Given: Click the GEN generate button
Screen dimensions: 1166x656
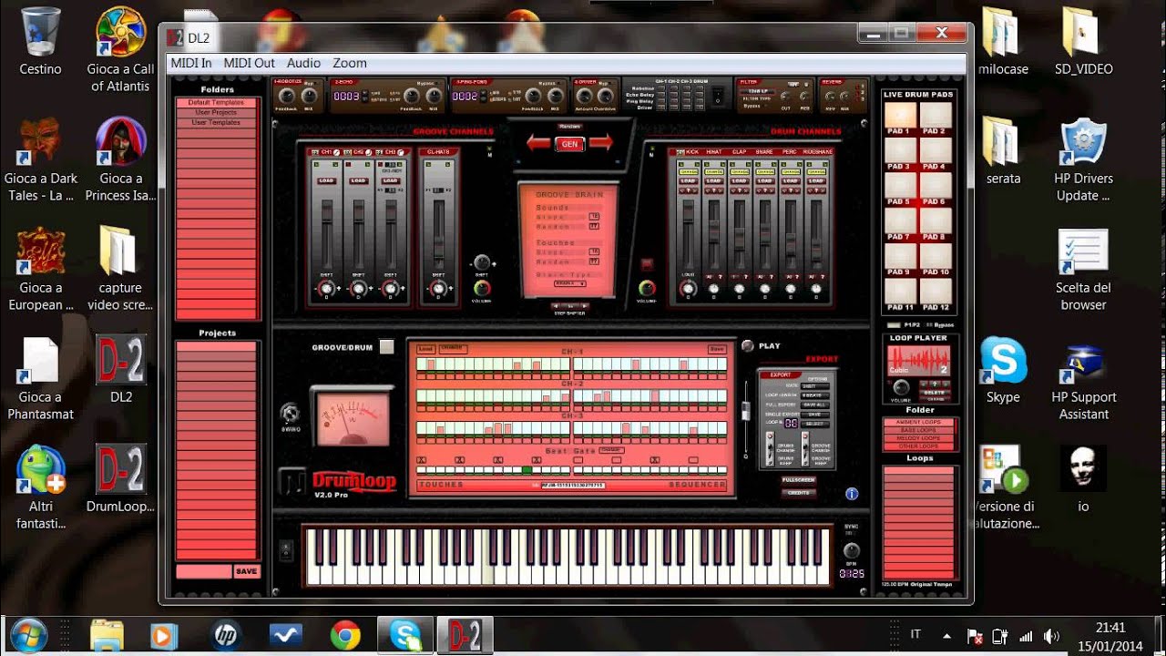Looking at the screenshot, I should (569, 144).
